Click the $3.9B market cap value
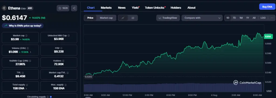This screenshot has height=98, width=276. [15, 39]
